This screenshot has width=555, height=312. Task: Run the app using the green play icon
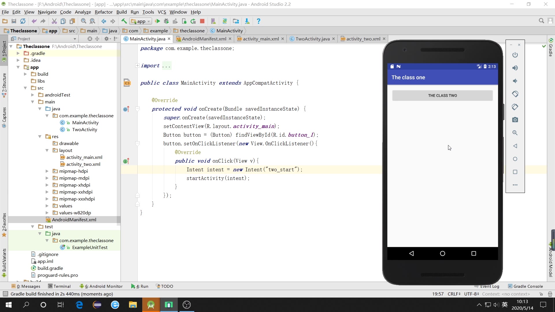pyautogui.click(x=158, y=21)
